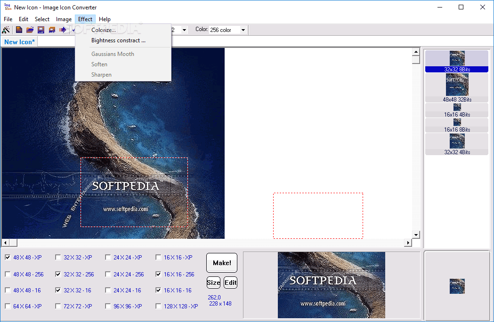Open the Select menu
Screen dimensions: 494x322
point(42,19)
